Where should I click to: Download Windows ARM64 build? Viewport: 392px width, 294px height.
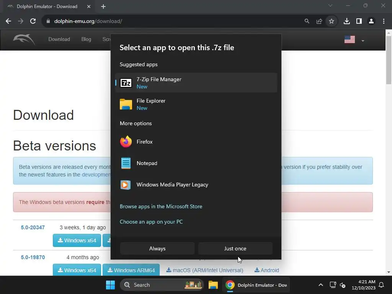click(x=131, y=270)
